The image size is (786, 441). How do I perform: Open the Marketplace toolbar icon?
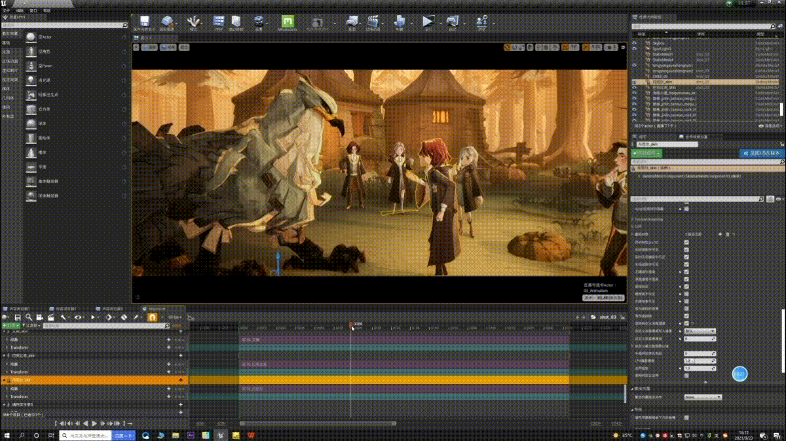pyautogui.click(x=237, y=24)
